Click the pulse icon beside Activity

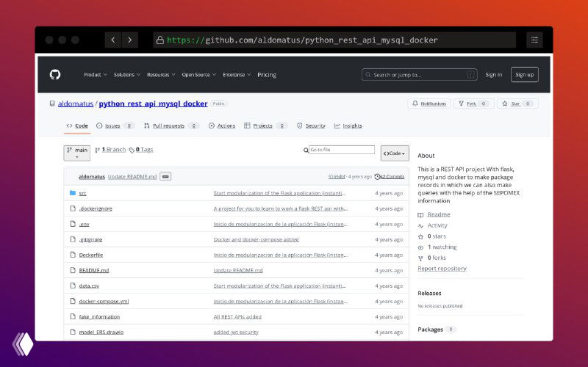pyautogui.click(x=420, y=226)
